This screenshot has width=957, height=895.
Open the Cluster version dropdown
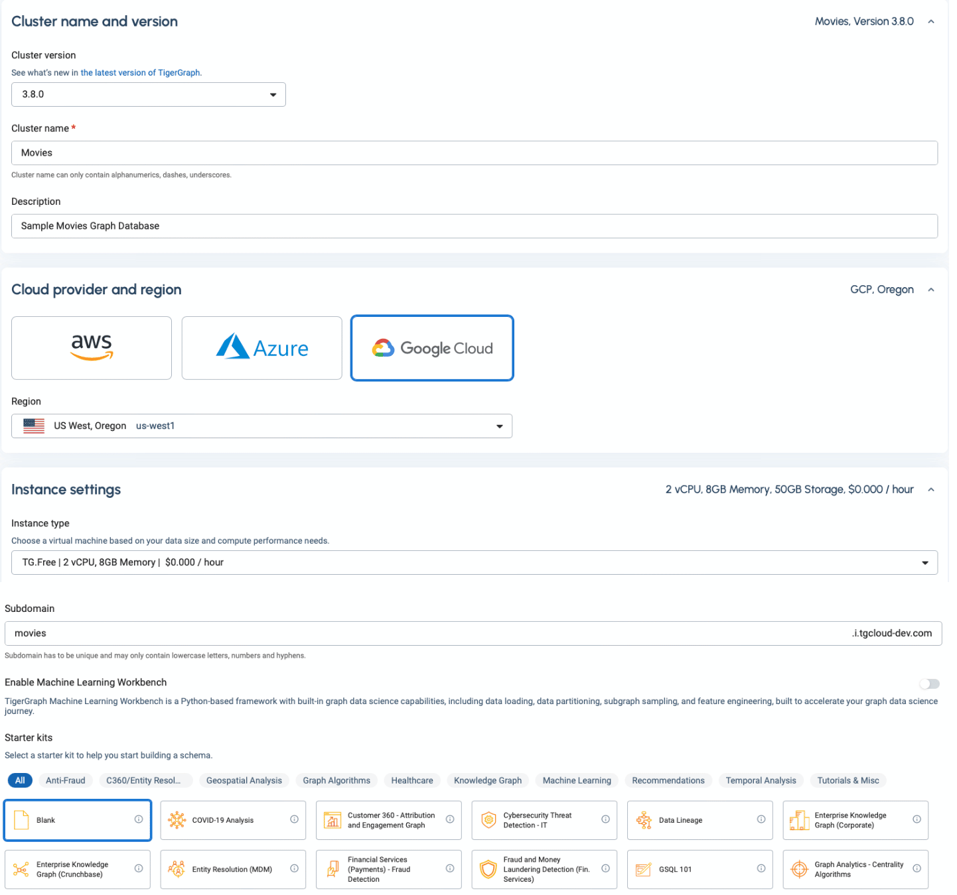pyautogui.click(x=149, y=95)
